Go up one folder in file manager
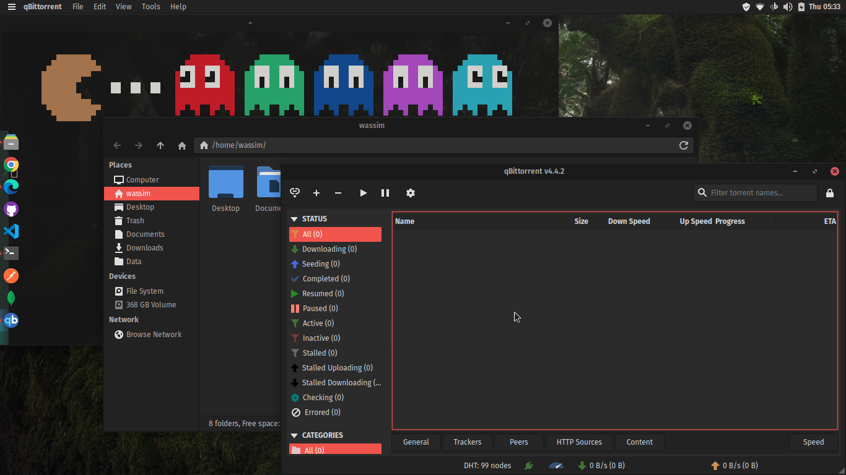This screenshot has height=475, width=846. [160, 145]
